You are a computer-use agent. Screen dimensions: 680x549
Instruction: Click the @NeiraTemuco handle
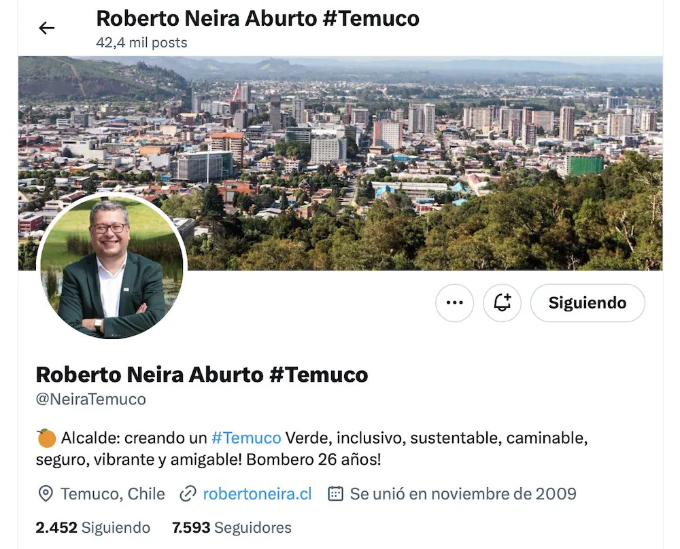point(91,399)
